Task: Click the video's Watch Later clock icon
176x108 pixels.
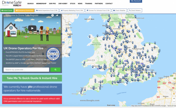Action: [52, 15]
